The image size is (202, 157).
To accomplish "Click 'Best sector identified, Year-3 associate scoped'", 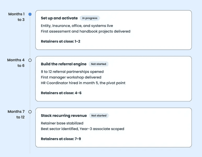I will pyautogui.click(x=82, y=129).
